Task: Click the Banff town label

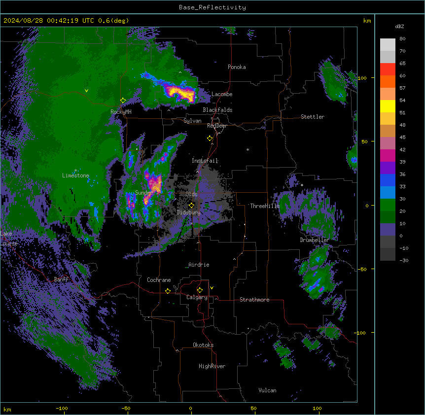Action: pos(61,279)
